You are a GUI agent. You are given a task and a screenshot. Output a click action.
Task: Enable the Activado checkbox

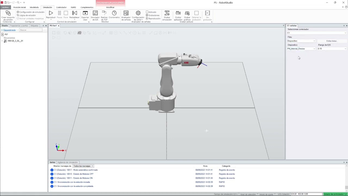coord(147,12)
